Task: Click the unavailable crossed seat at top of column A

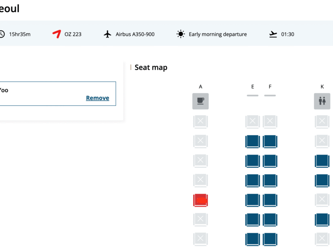Action: pos(201,122)
